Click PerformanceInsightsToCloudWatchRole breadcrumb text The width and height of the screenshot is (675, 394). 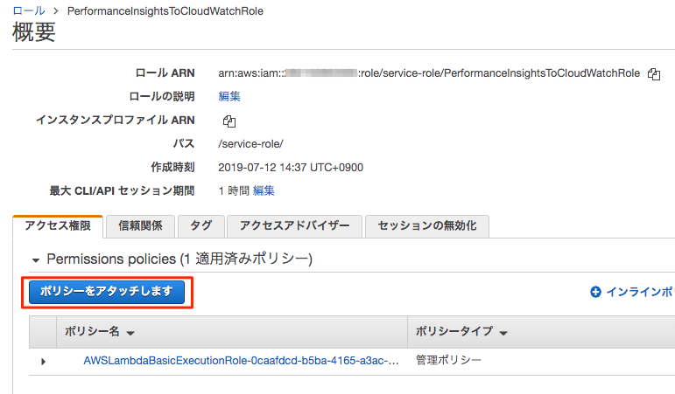(x=165, y=11)
